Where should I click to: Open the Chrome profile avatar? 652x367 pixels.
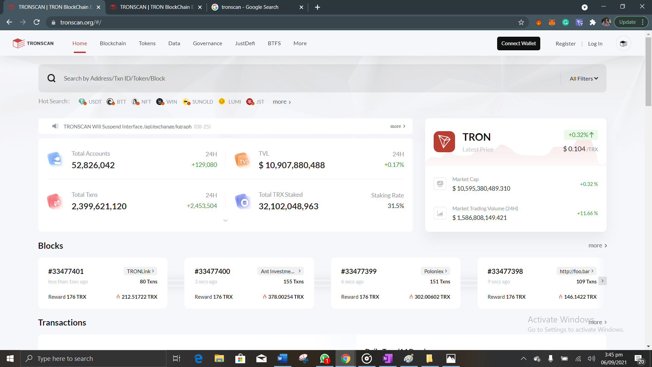[606, 22]
